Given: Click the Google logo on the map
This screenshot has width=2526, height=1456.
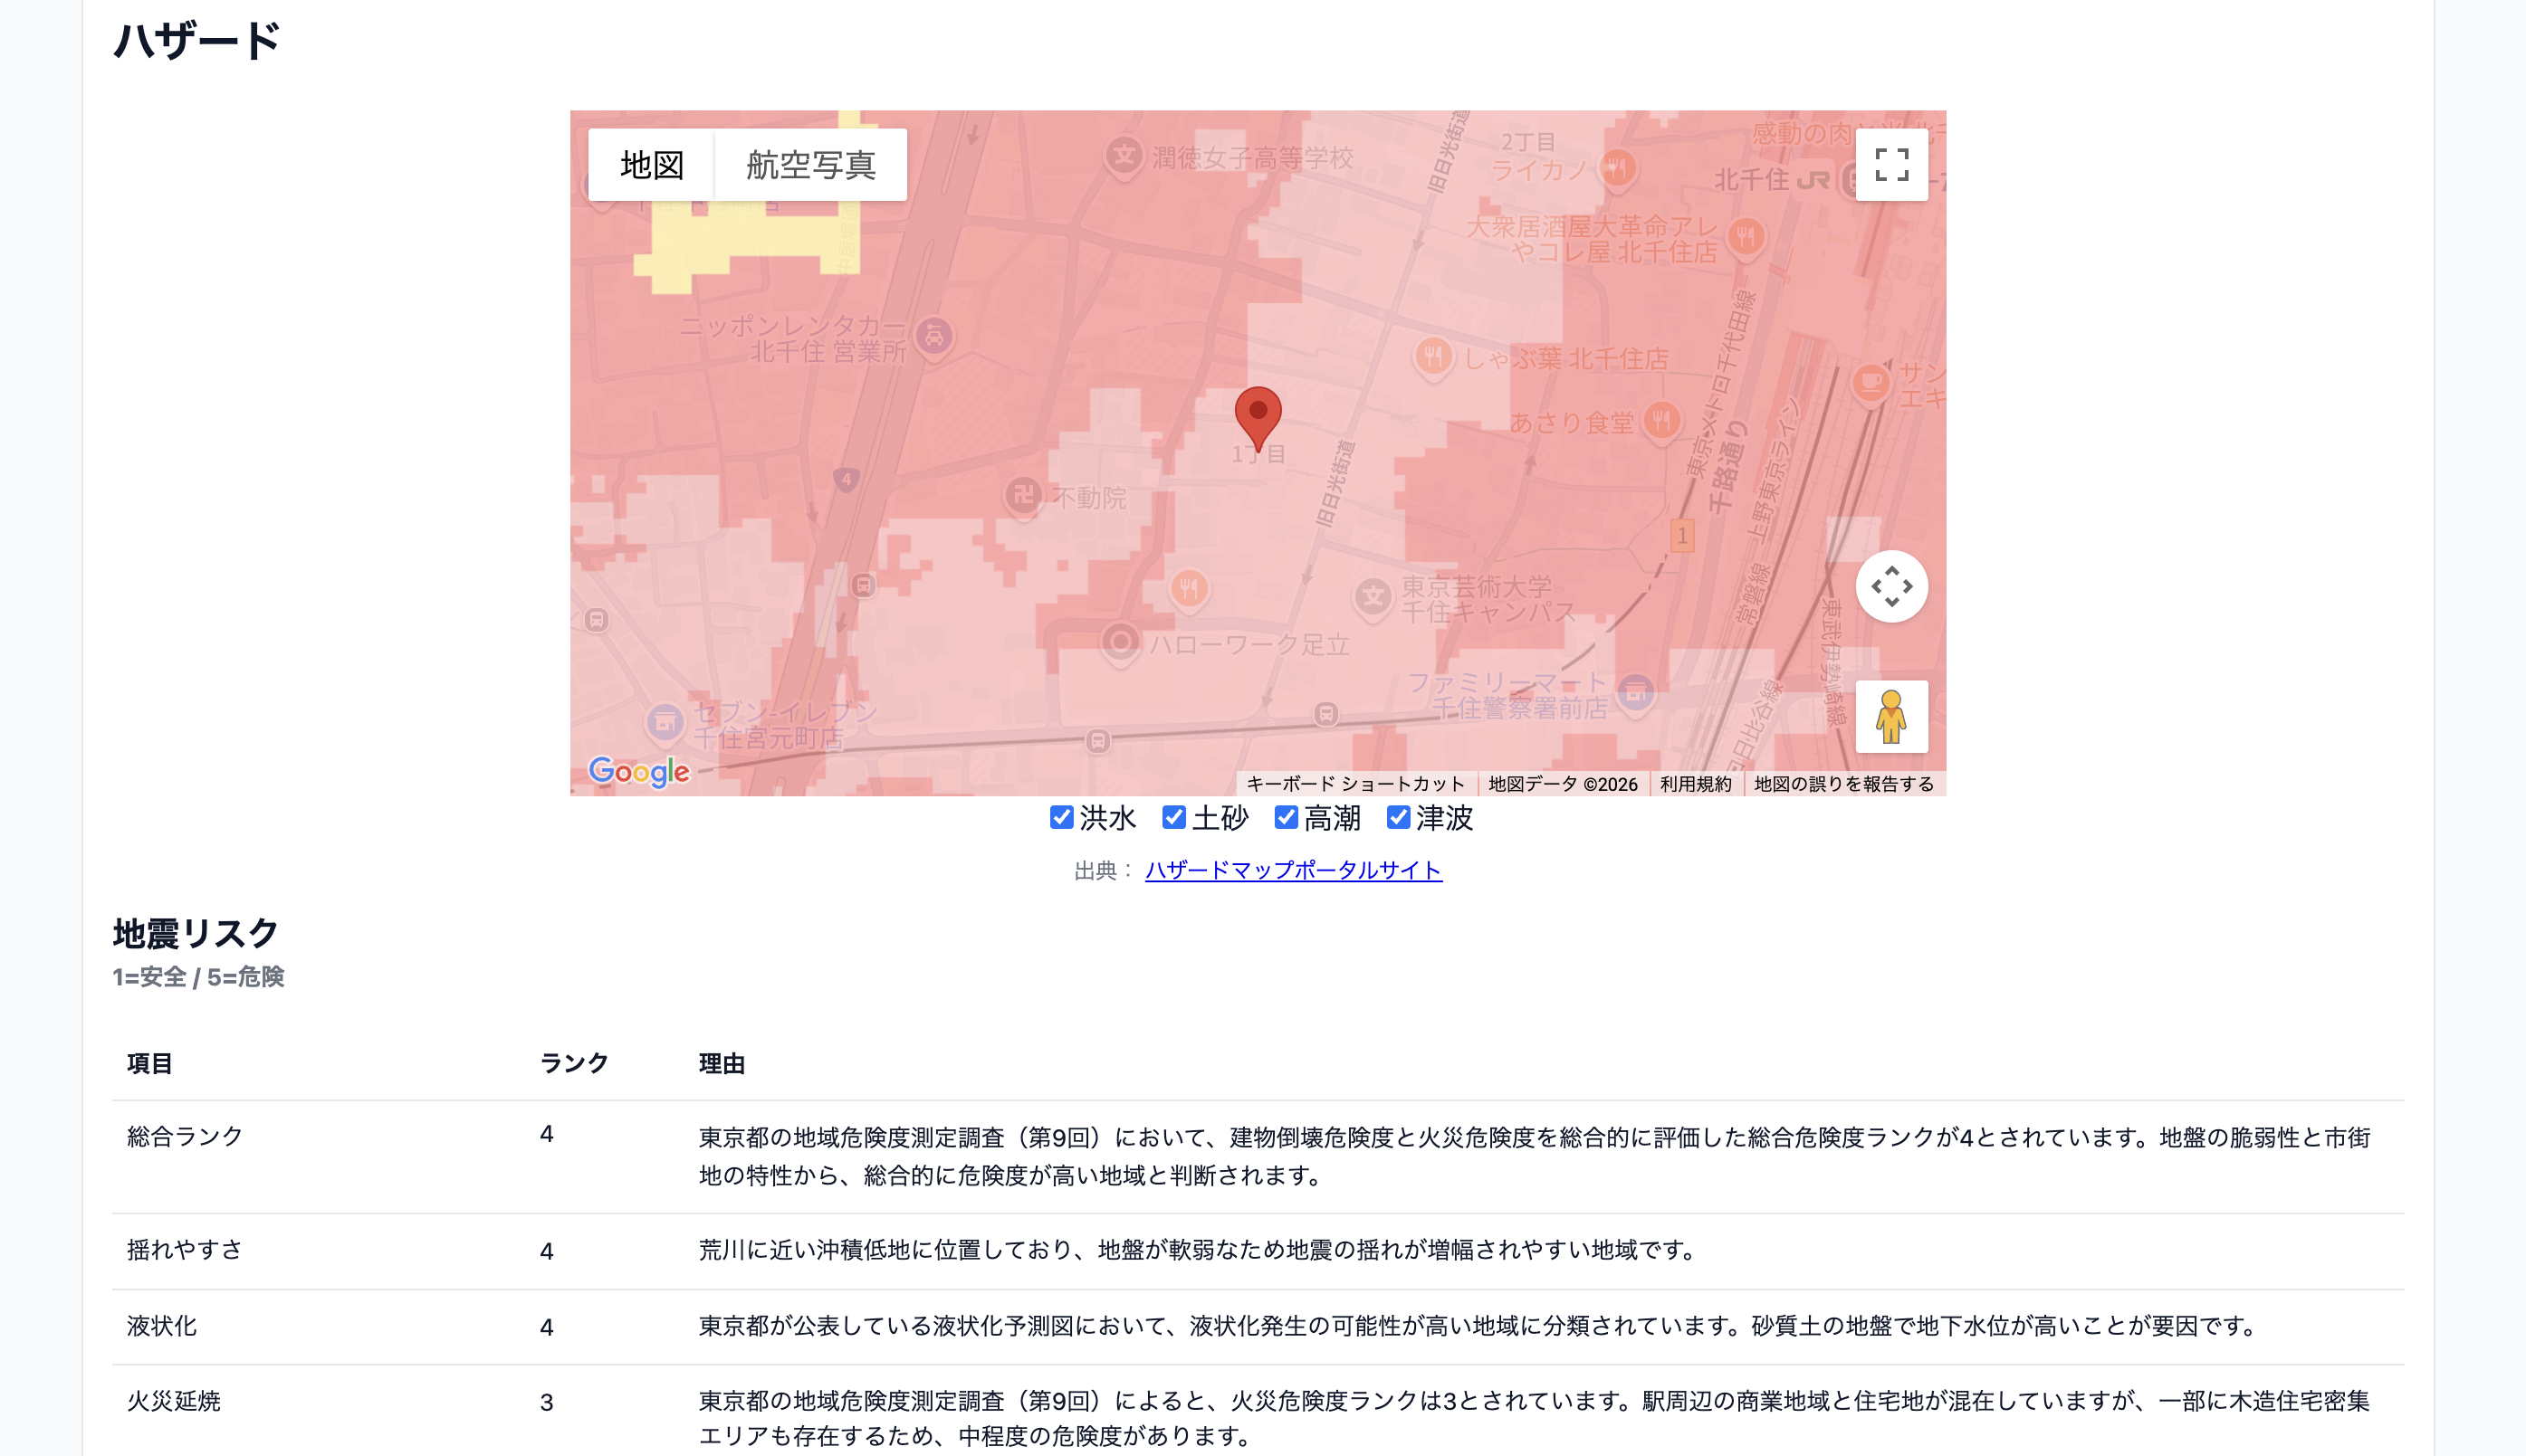Looking at the screenshot, I should 639,769.
